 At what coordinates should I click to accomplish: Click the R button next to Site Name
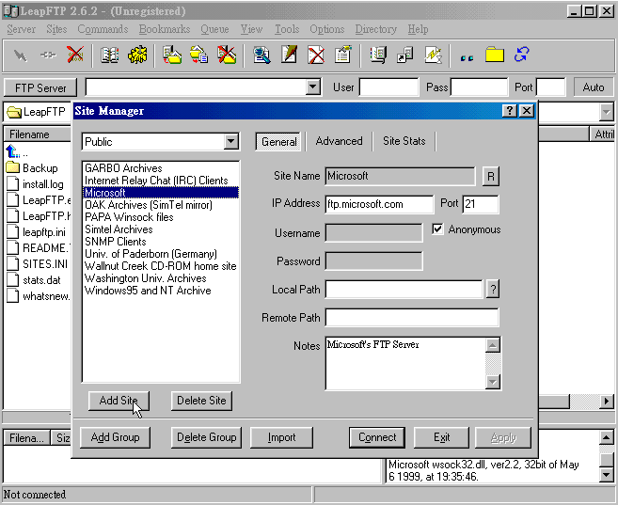point(491,176)
